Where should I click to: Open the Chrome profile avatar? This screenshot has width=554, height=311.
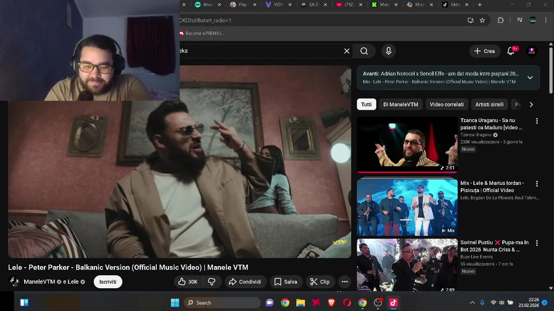(x=533, y=20)
